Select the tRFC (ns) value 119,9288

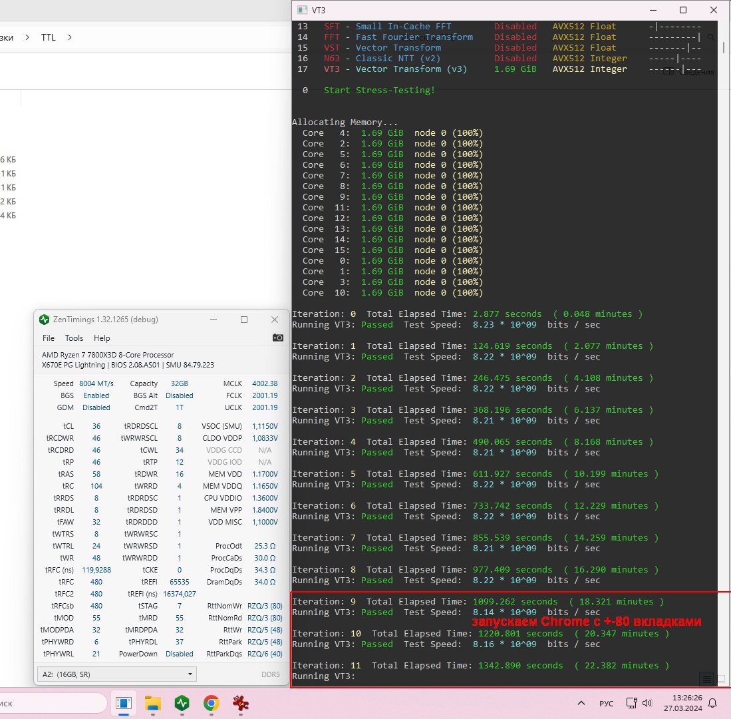(96, 570)
